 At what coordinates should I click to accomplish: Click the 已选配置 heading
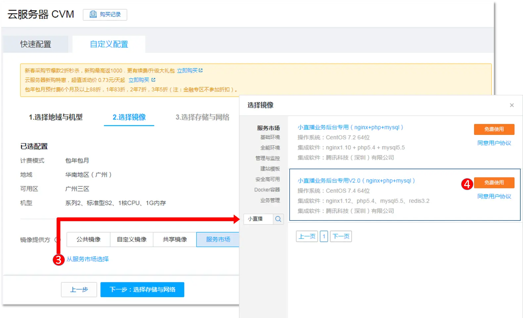34,146
